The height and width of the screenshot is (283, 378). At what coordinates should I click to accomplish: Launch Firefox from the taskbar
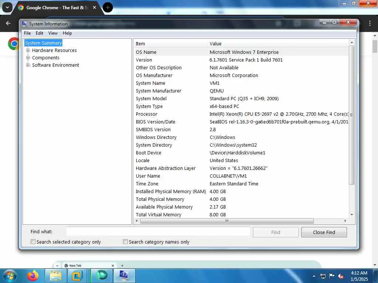pyautogui.click(x=33, y=276)
